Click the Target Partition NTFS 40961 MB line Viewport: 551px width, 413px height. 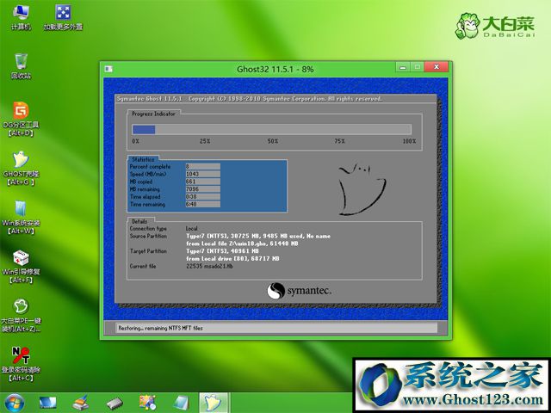click(x=222, y=251)
